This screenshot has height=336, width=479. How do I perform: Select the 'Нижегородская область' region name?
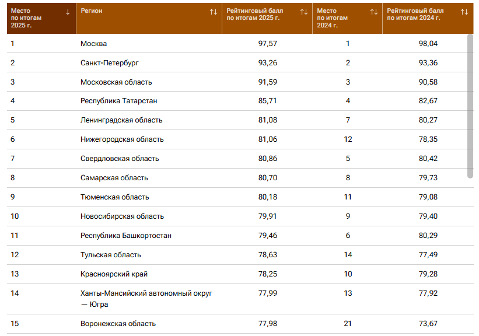(122, 139)
